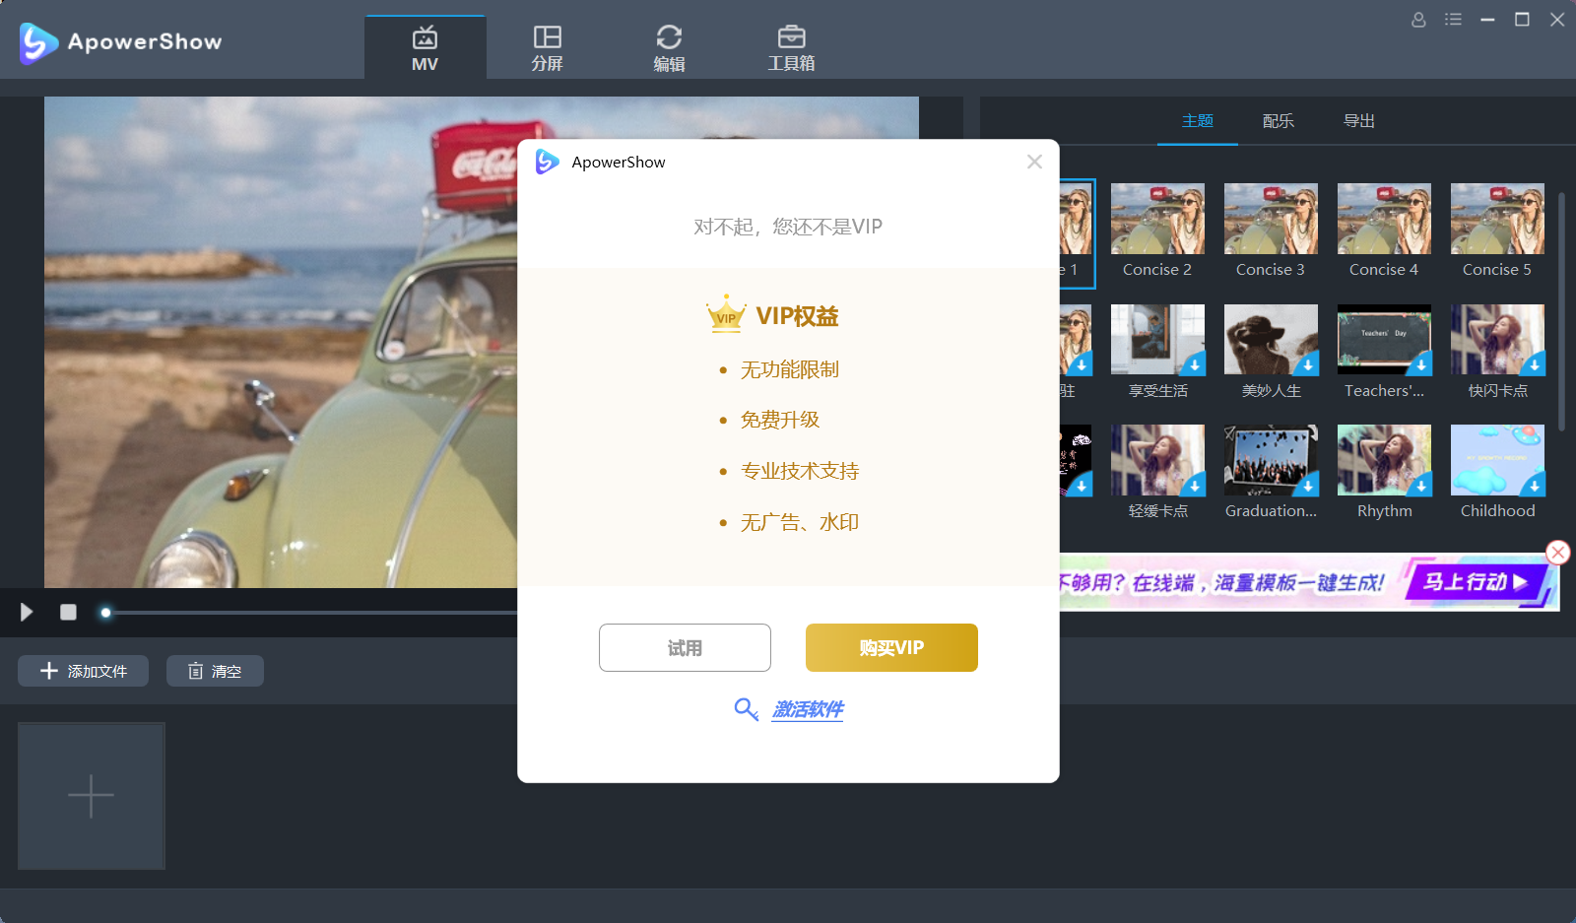Open the 工具箱 toolbox
Image resolution: width=1576 pixels, height=923 pixels.
[791, 46]
